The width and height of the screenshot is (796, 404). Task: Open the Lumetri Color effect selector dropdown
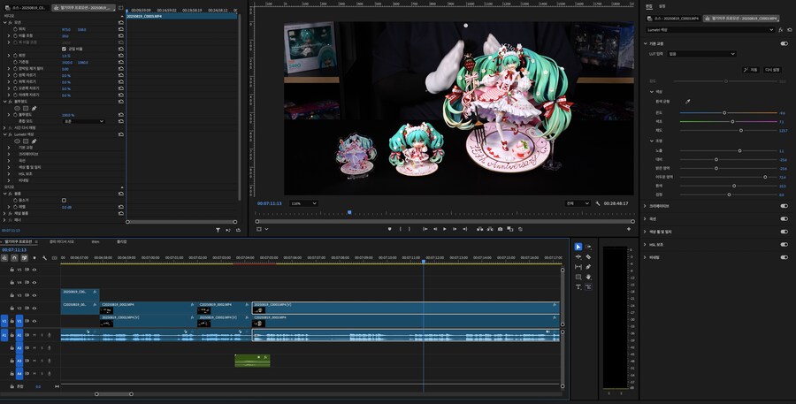coord(710,30)
